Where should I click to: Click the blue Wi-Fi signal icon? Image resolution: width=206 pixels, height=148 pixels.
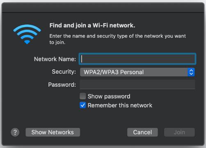[27, 34]
